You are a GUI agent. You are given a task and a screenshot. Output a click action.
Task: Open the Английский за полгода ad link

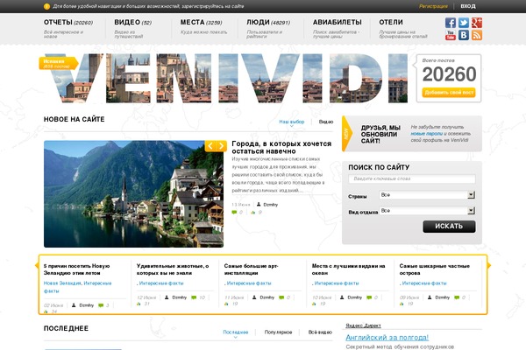(x=387, y=337)
